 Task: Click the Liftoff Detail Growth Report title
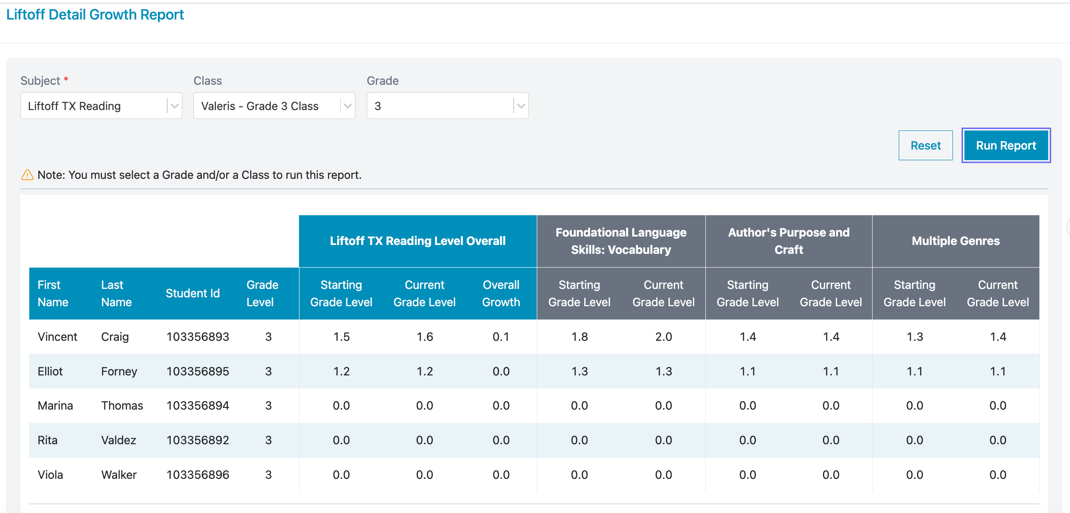point(95,15)
